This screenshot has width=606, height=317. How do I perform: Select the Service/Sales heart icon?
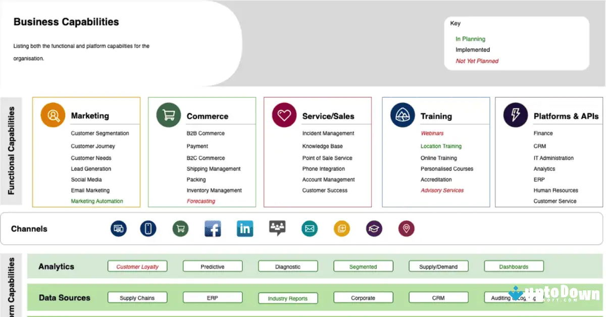284,116
